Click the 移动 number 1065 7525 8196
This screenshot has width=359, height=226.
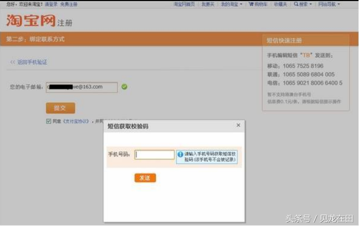click(303, 66)
